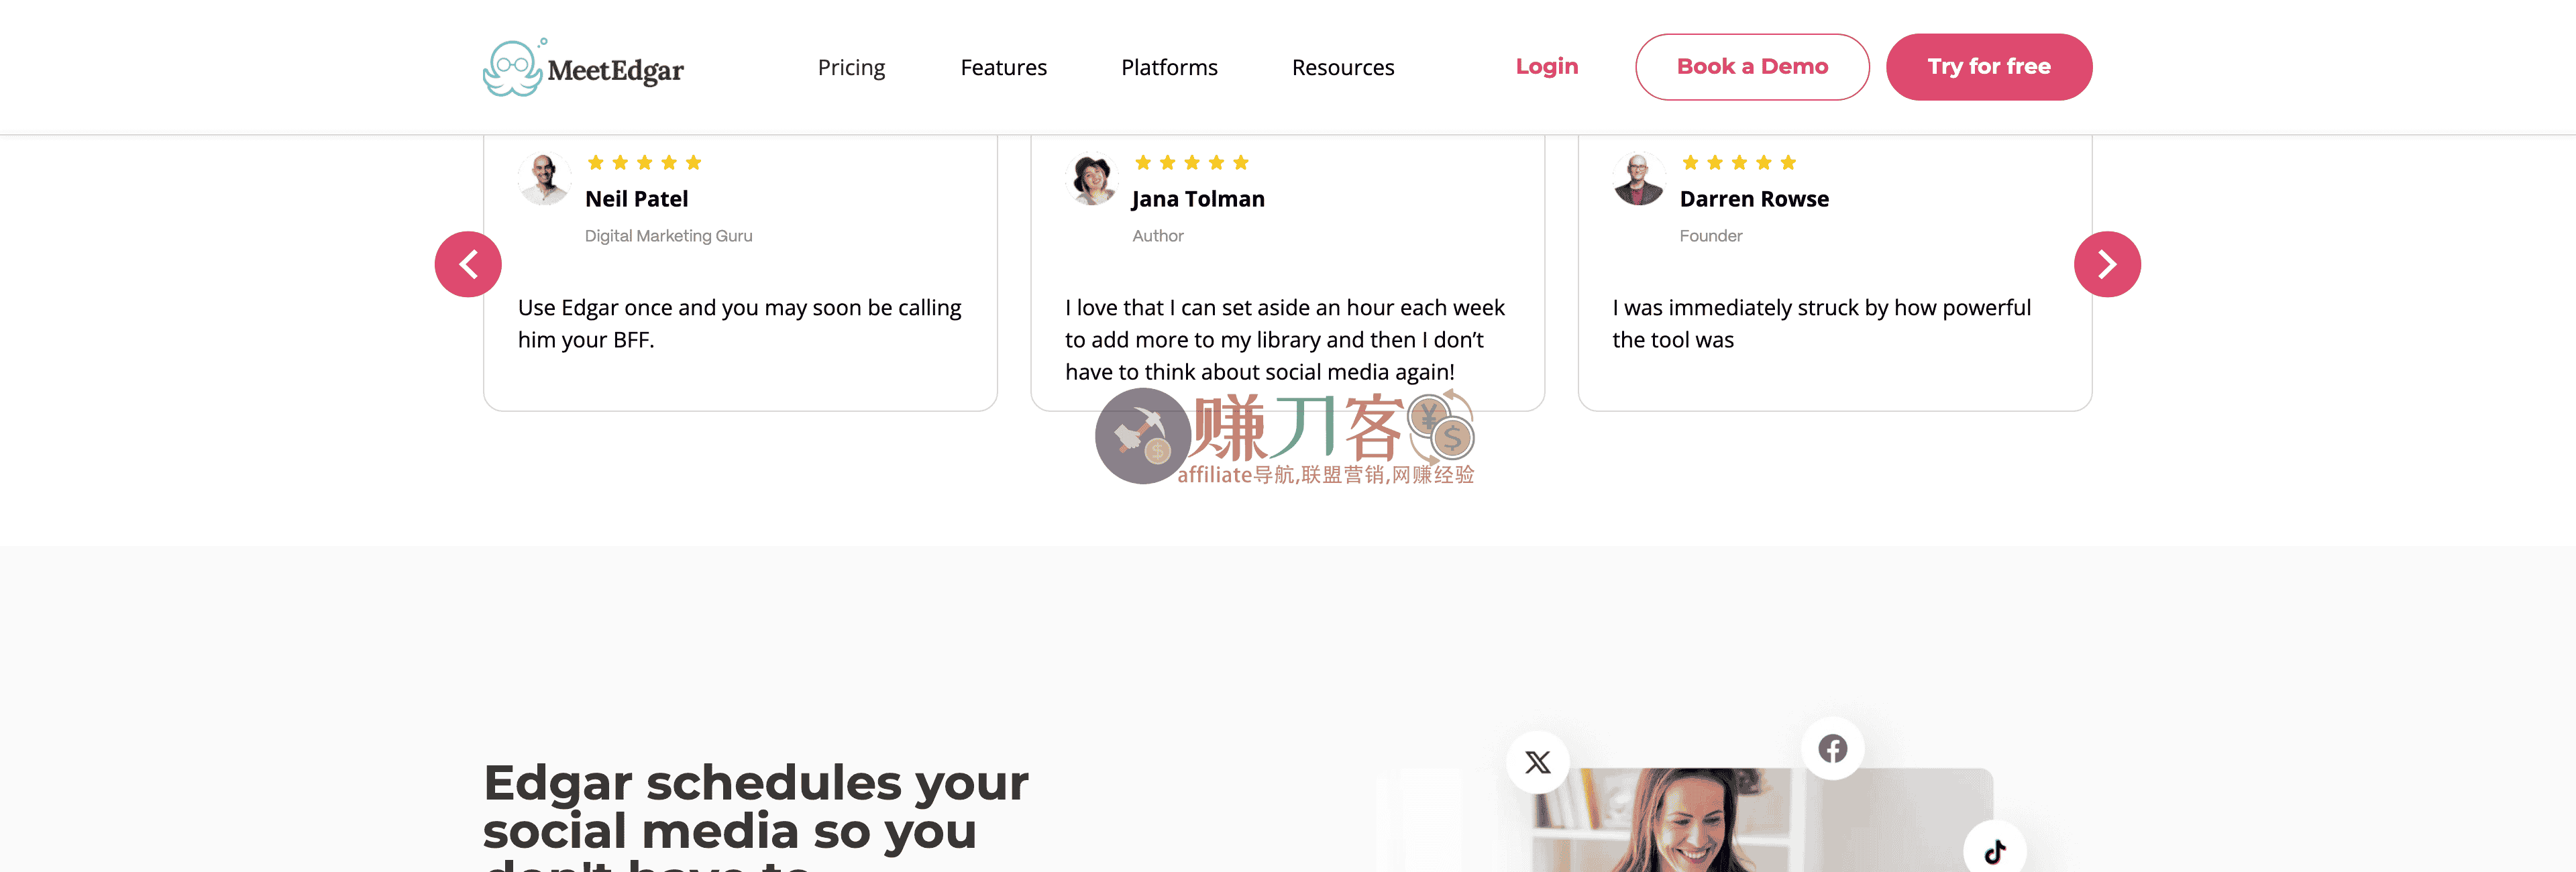This screenshot has width=2576, height=872.
Task: Advance testimonials with right arrow button
Action: coord(2107,264)
